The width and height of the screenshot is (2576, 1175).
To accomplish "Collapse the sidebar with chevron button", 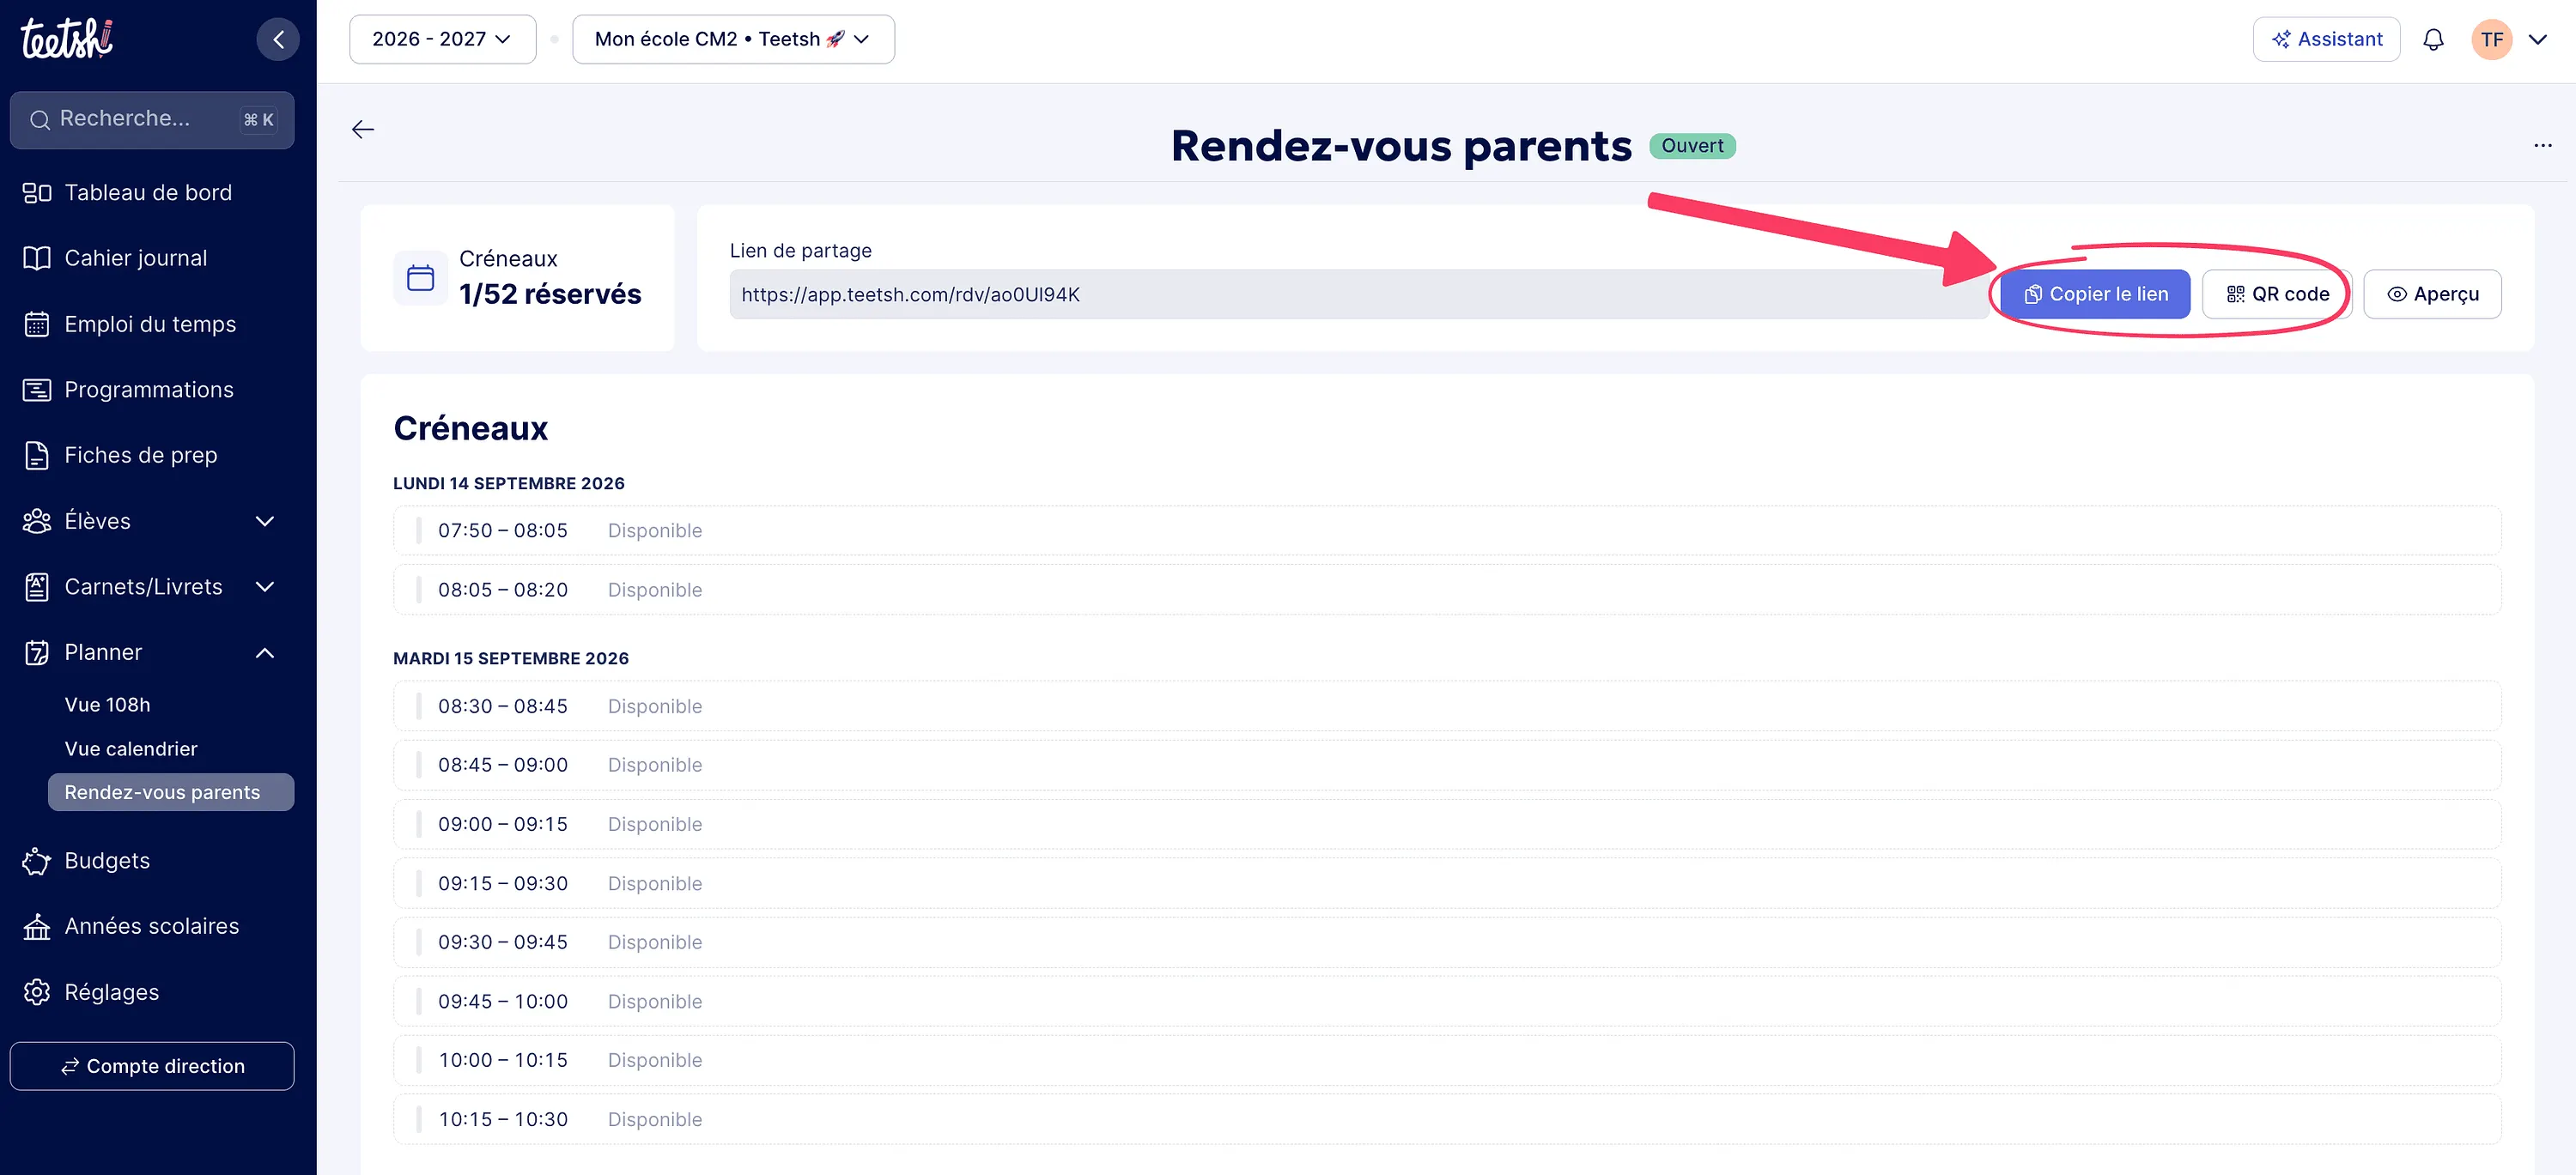I will [278, 39].
